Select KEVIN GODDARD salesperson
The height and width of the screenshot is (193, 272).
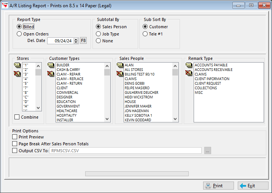coord(138,120)
